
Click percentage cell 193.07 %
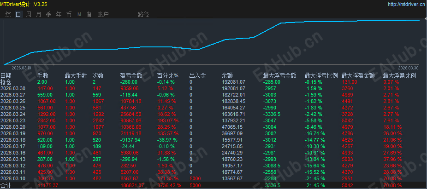[168, 120]
